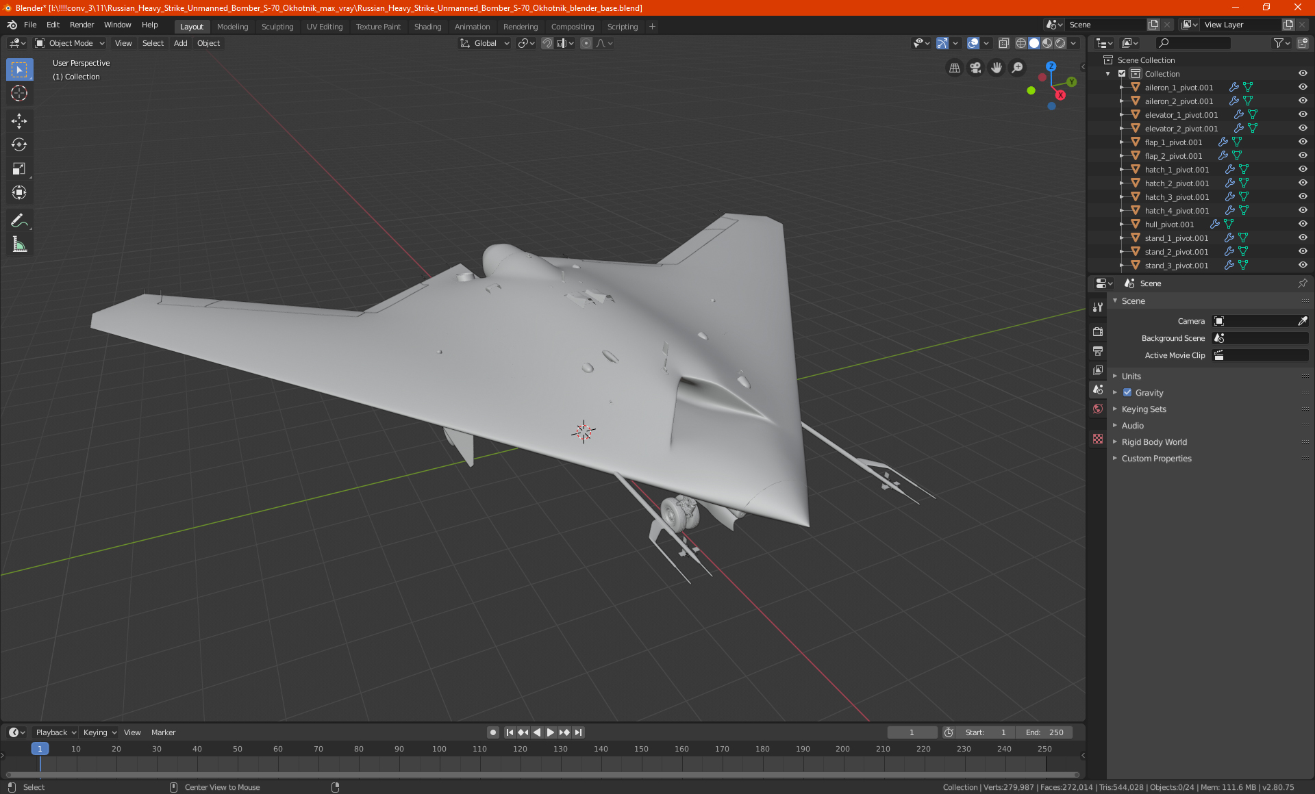This screenshot has height=794, width=1315.
Task: Hide hull_pivot.001 via eye icon
Action: pos(1303,224)
